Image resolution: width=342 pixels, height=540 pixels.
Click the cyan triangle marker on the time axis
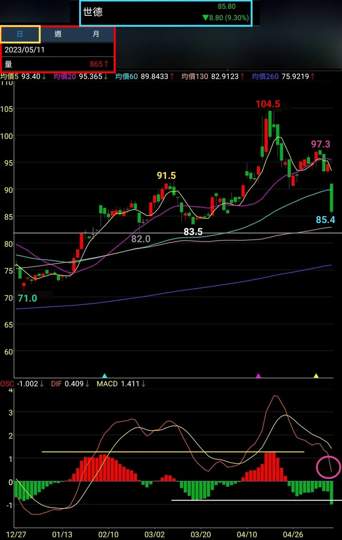104,376
